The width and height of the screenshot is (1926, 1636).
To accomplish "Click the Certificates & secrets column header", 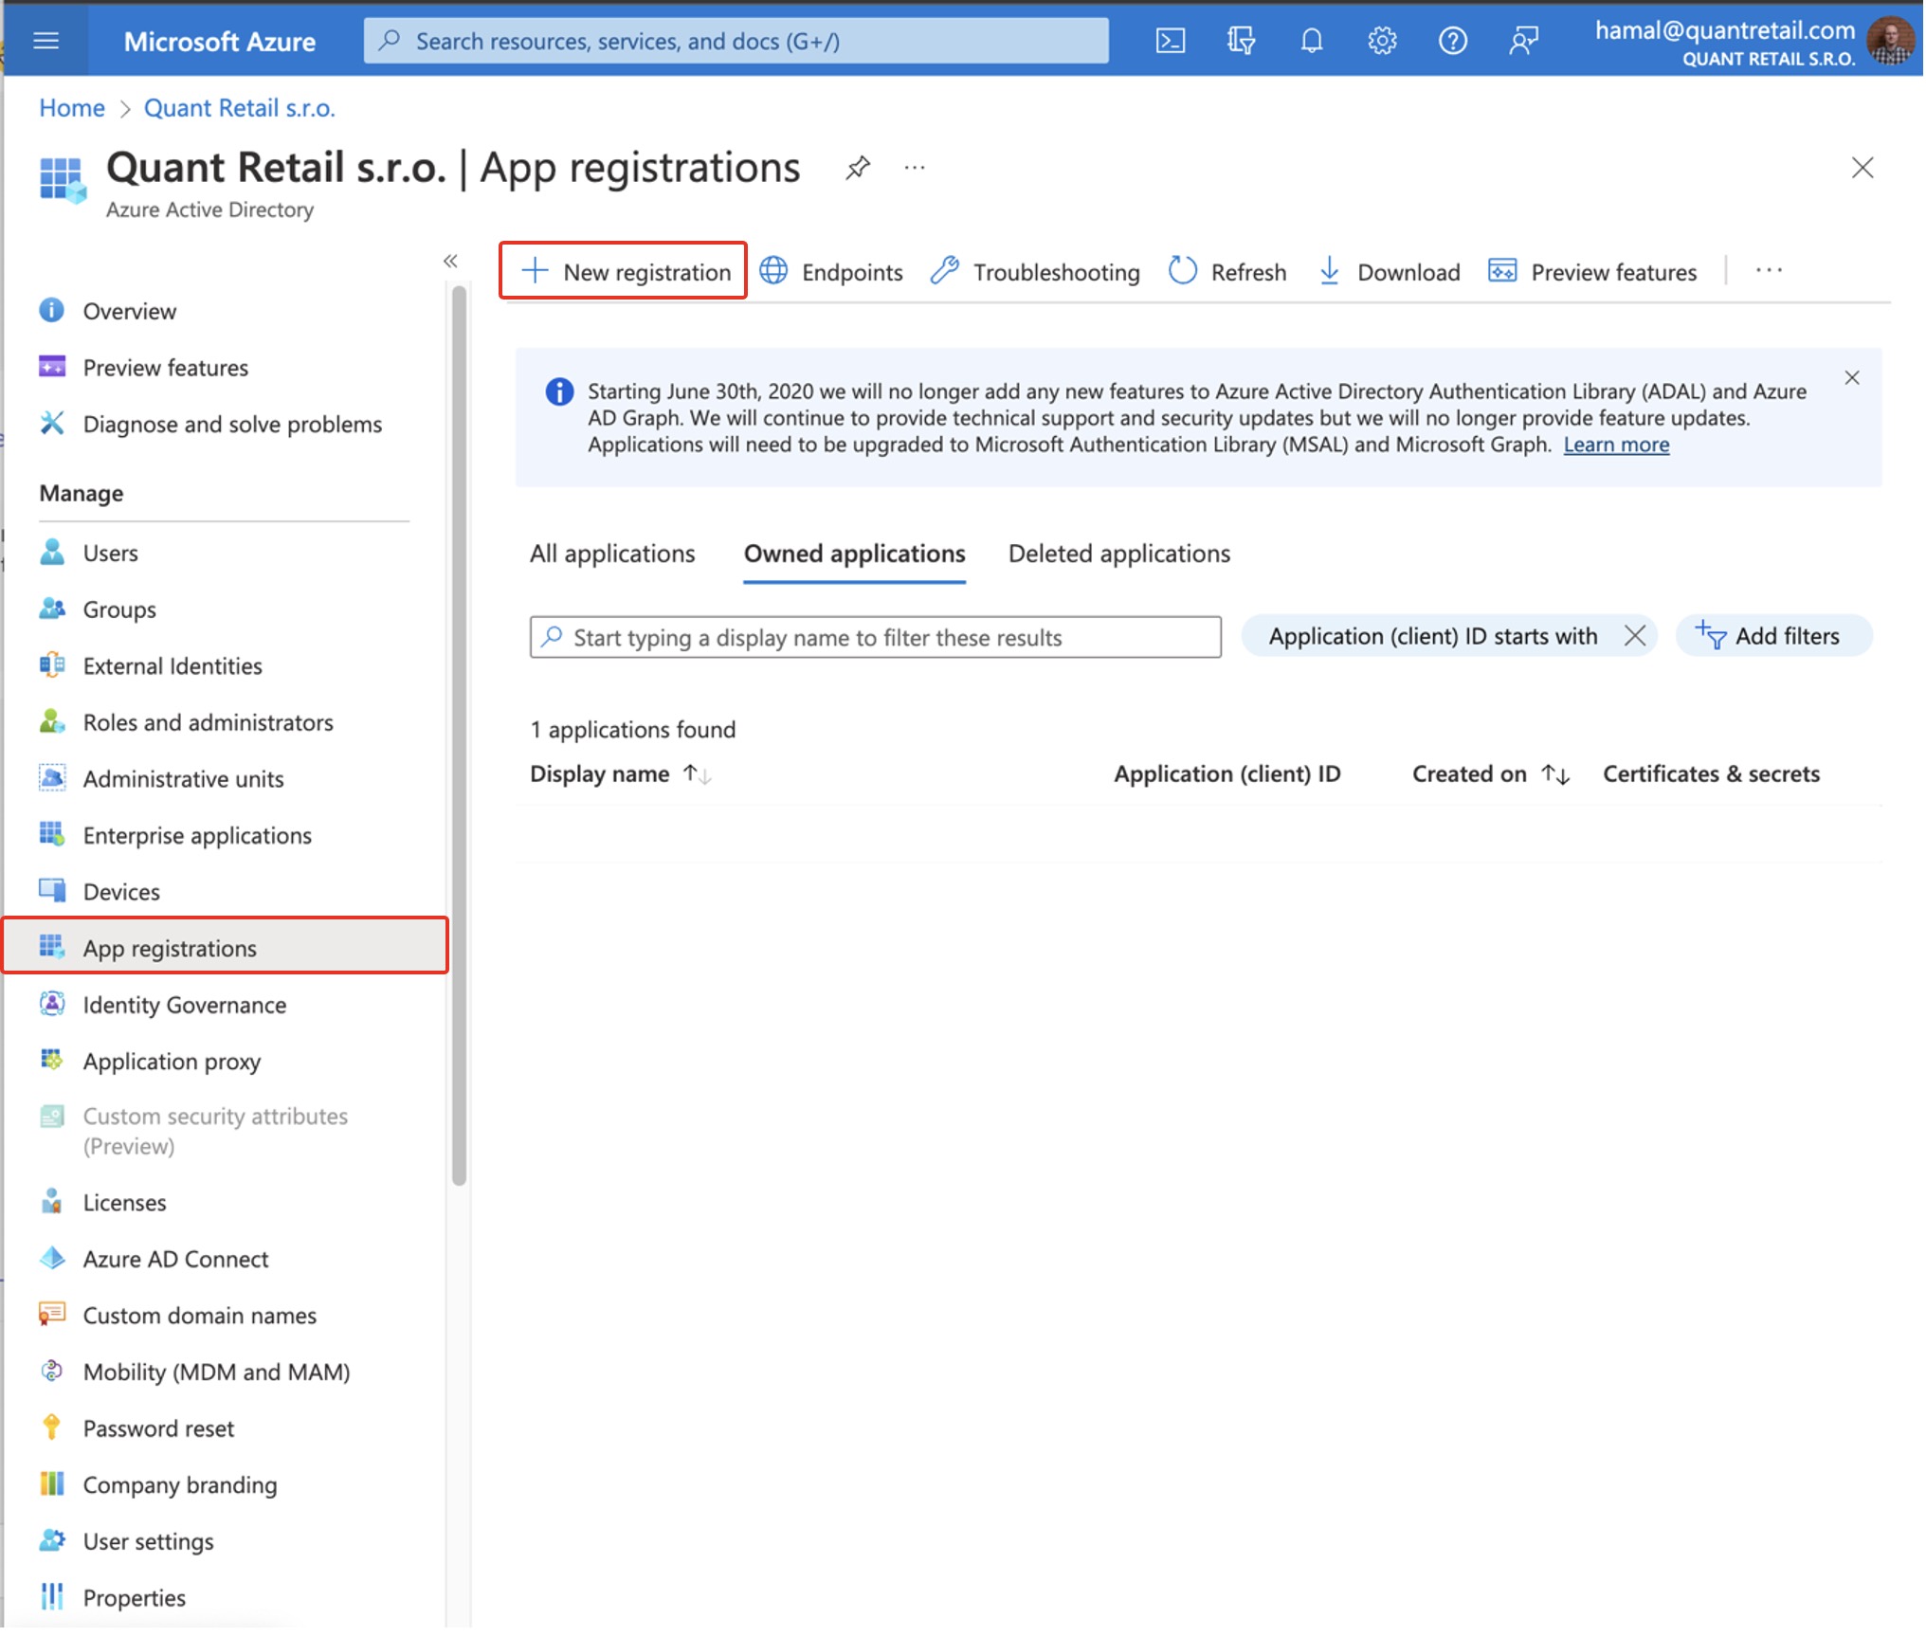I will click(x=1714, y=774).
